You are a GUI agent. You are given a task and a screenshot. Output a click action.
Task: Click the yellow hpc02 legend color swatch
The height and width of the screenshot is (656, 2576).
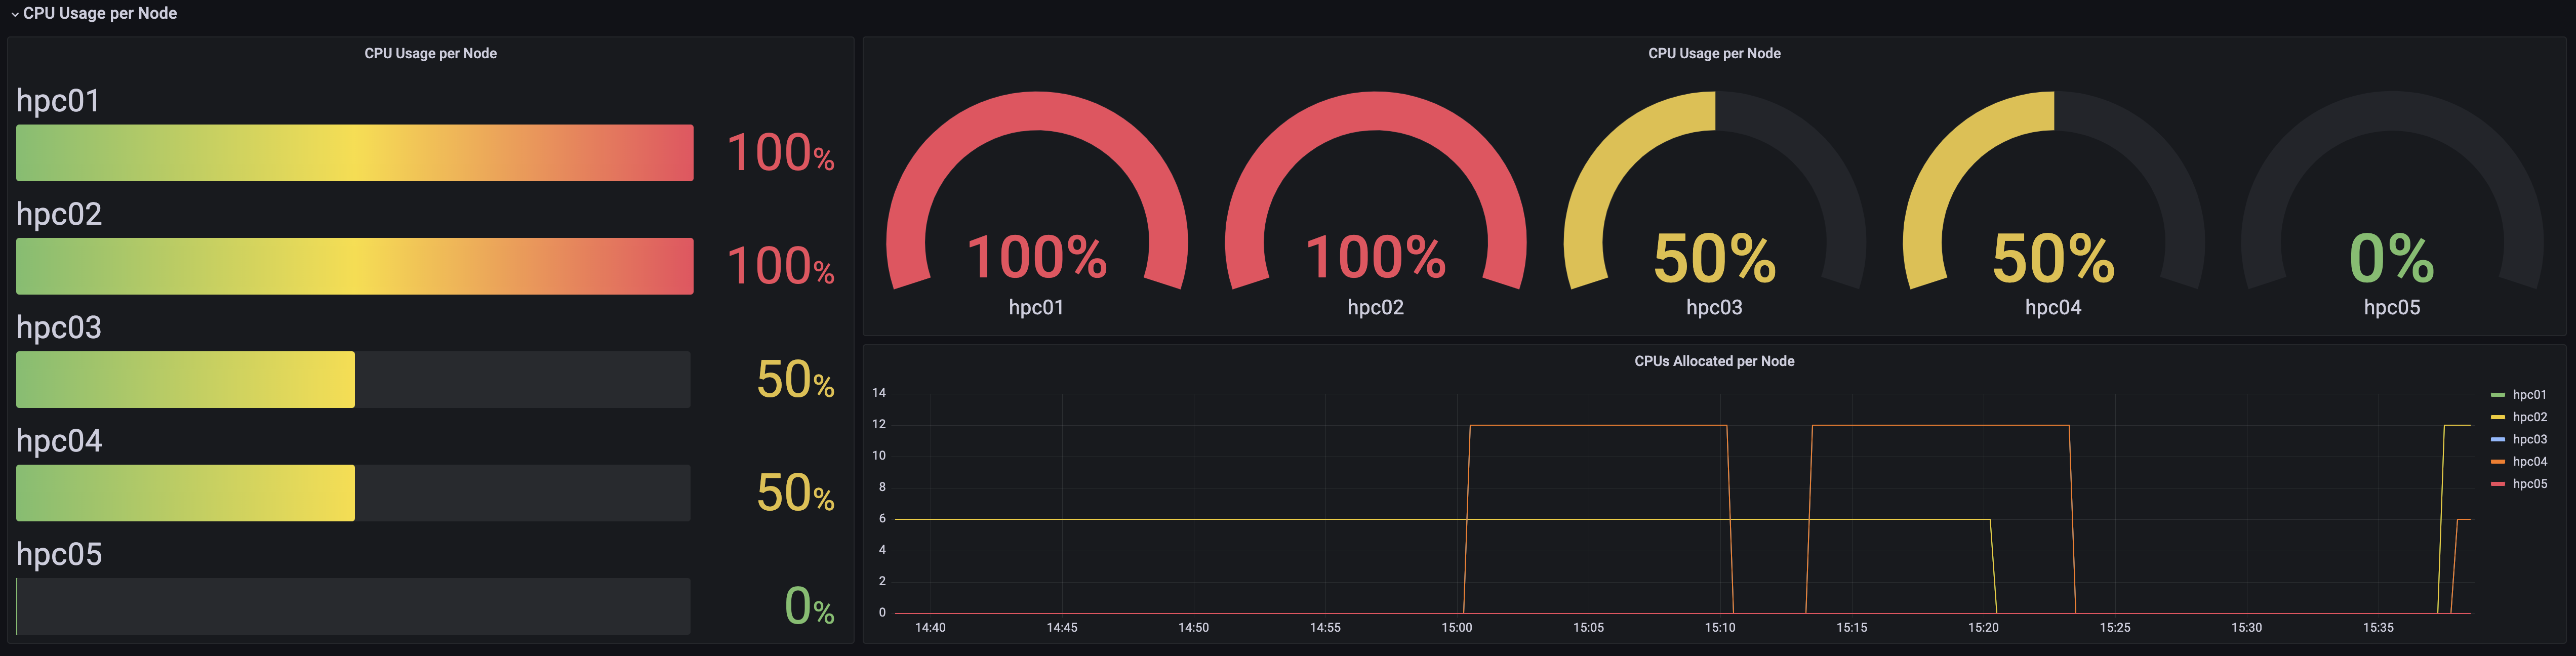[2497, 417]
